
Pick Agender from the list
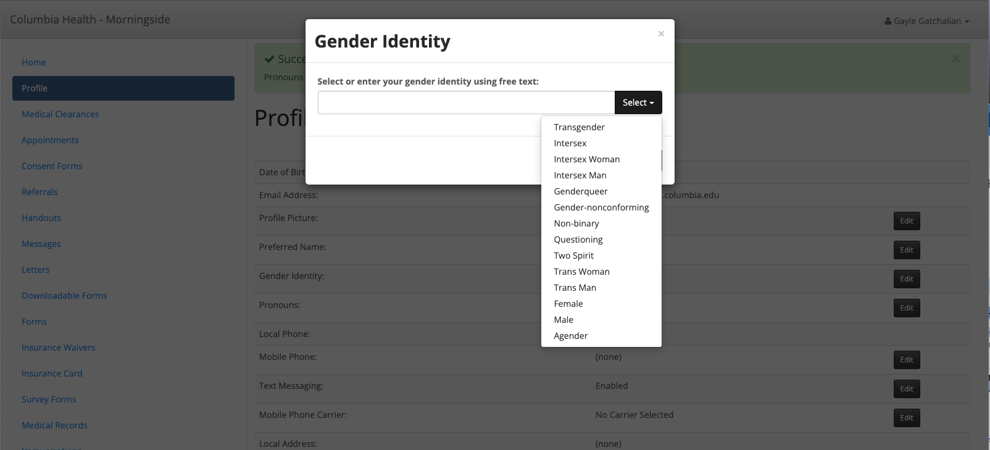click(x=570, y=336)
